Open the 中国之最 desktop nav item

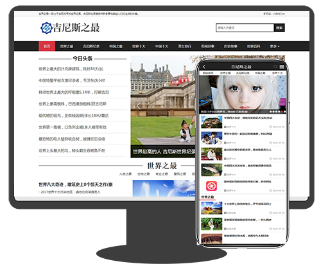(116, 46)
